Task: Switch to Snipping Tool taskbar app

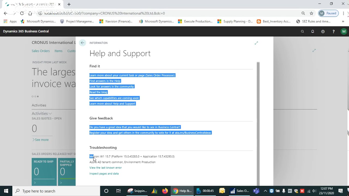Action: pyautogui.click(x=137, y=191)
